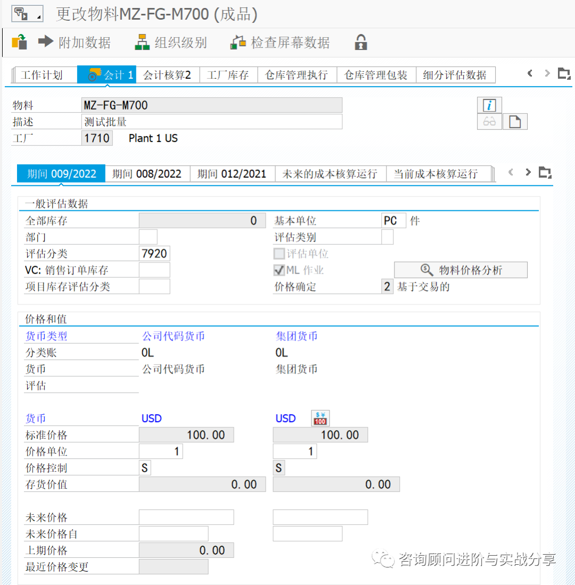Click the select views icon in toolbar

tap(19, 42)
